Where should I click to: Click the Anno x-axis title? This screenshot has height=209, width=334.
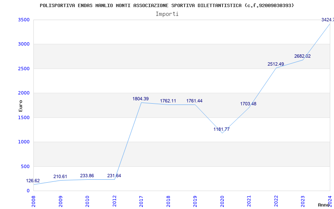[324, 205]
